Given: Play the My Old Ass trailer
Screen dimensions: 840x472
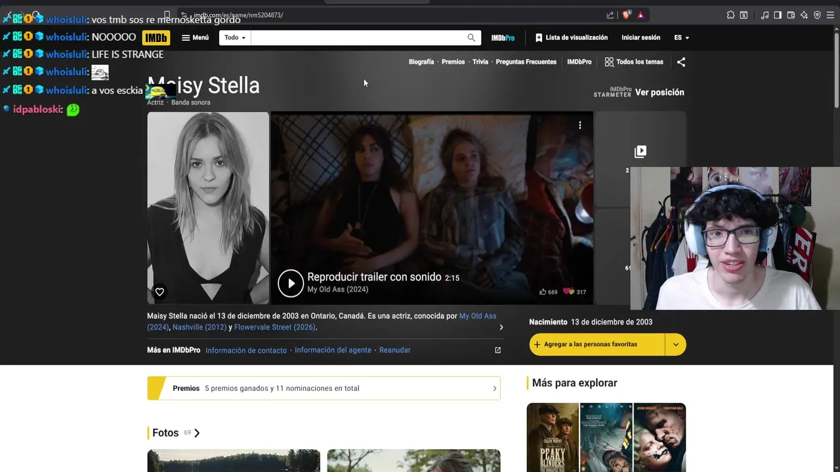Looking at the screenshot, I should pyautogui.click(x=291, y=283).
